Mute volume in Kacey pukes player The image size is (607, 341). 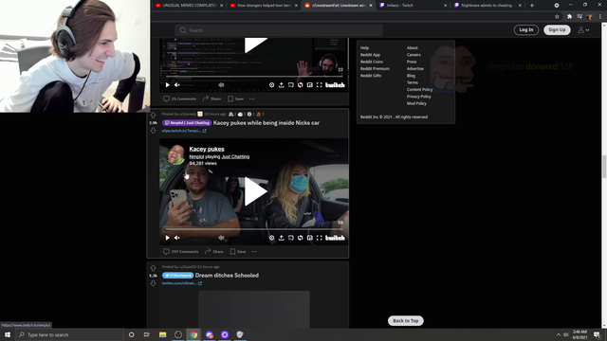(x=177, y=238)
